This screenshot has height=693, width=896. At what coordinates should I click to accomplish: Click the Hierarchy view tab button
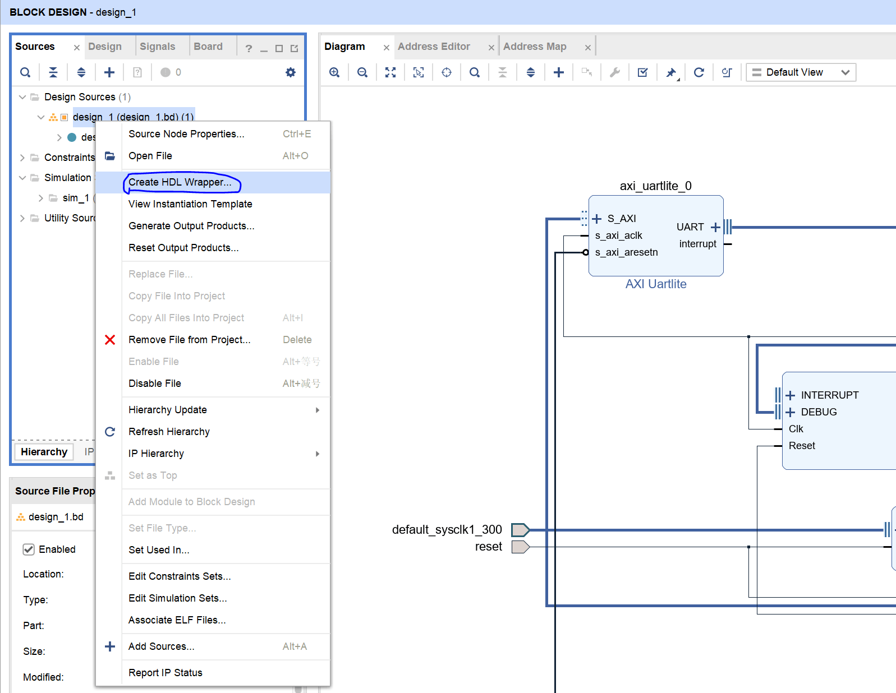[x=44, y=452]
